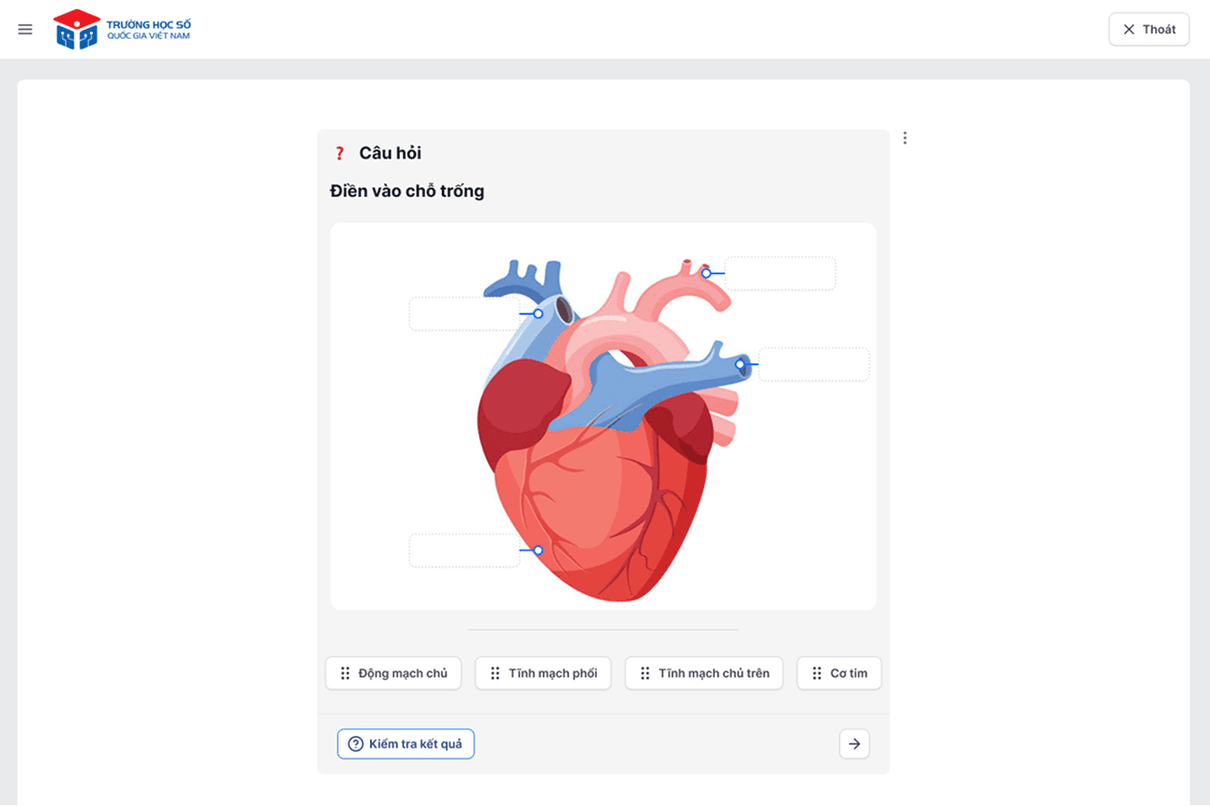Image resolution: width=1210 pixels, height=806 pixels.
Task: Click the Thoát exit button
Action: (1149, 29)
